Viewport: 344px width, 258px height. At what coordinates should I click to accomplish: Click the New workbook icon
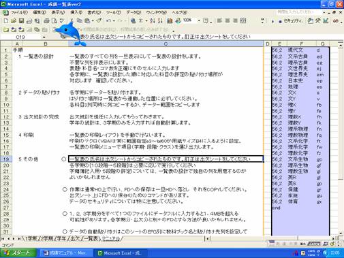[x=6, y=21]
